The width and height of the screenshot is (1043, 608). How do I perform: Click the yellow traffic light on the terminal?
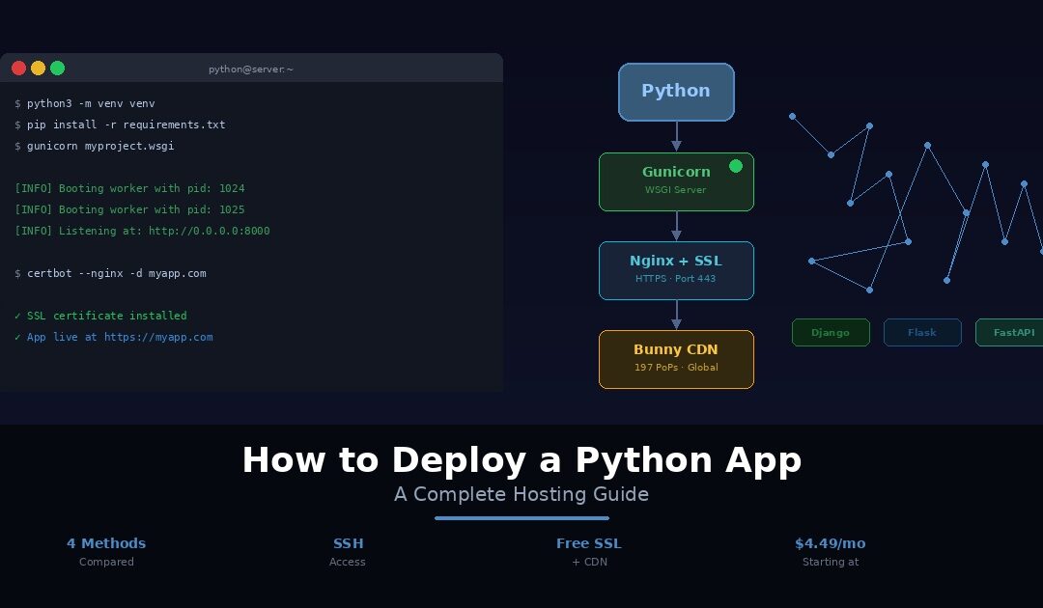click(38, 68)
